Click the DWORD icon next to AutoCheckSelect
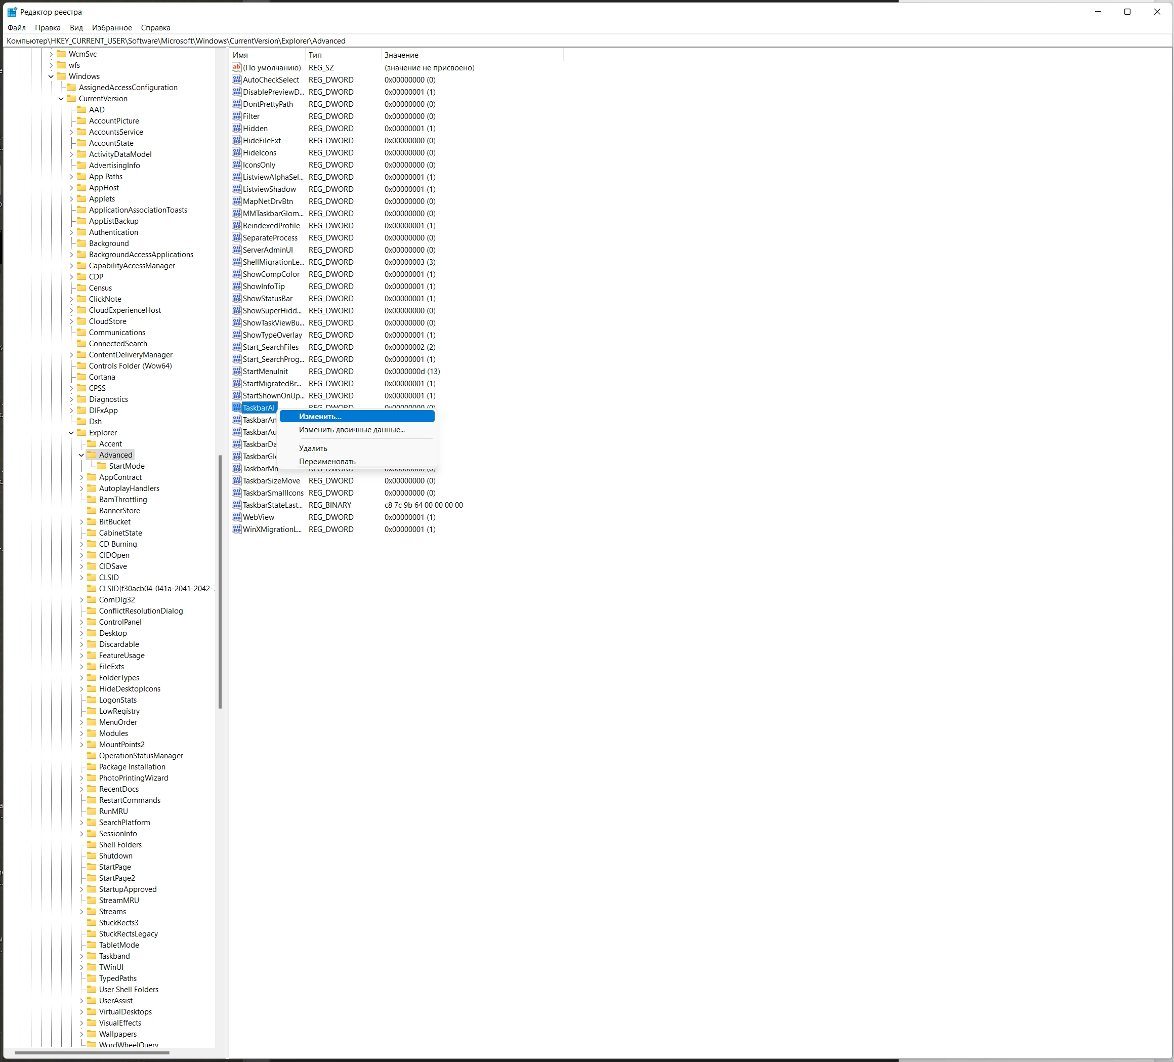The width and height of the screenshot is (1174, 1062). pos(236,80)
